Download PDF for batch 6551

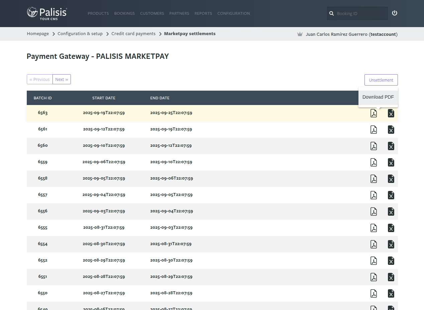pos(374,277)
